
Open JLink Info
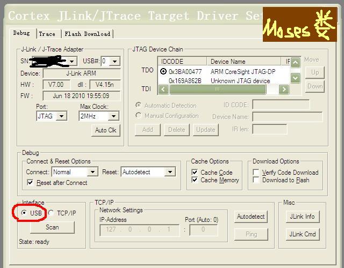[x=302, y=217]
